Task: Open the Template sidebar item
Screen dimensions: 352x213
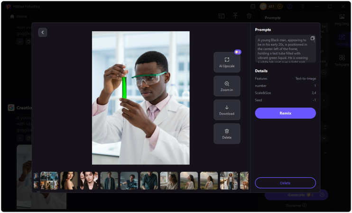Action: pos(342,60)
